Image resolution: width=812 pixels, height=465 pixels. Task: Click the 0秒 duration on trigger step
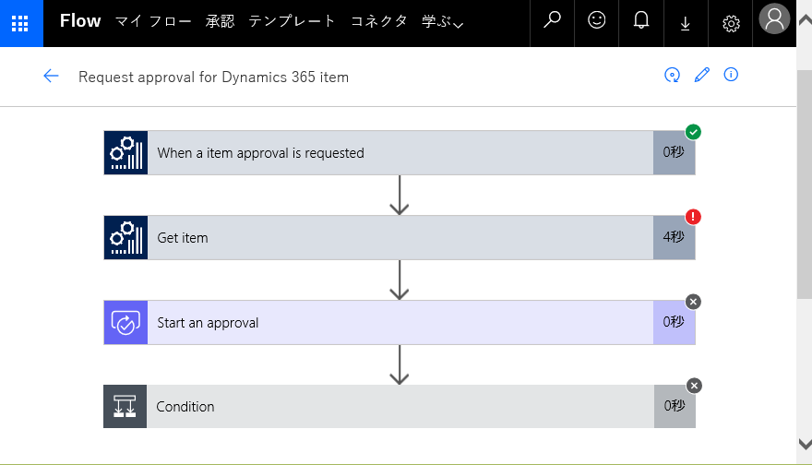(x=674, y=152)
